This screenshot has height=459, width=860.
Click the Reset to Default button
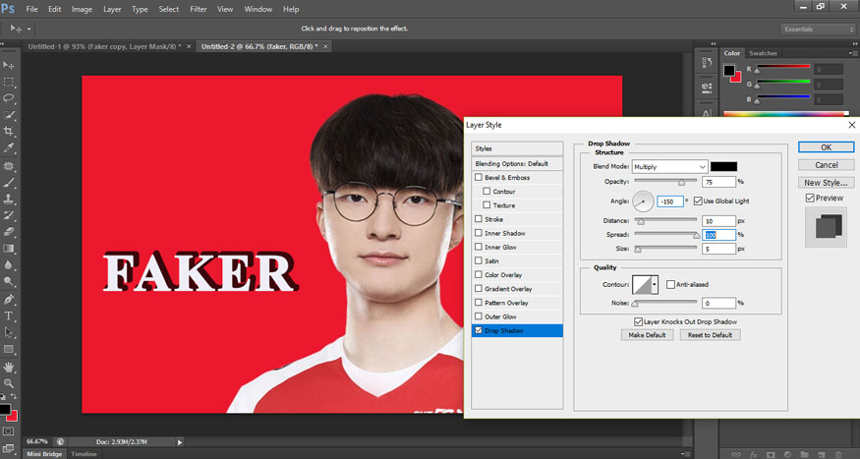[711, 335]
